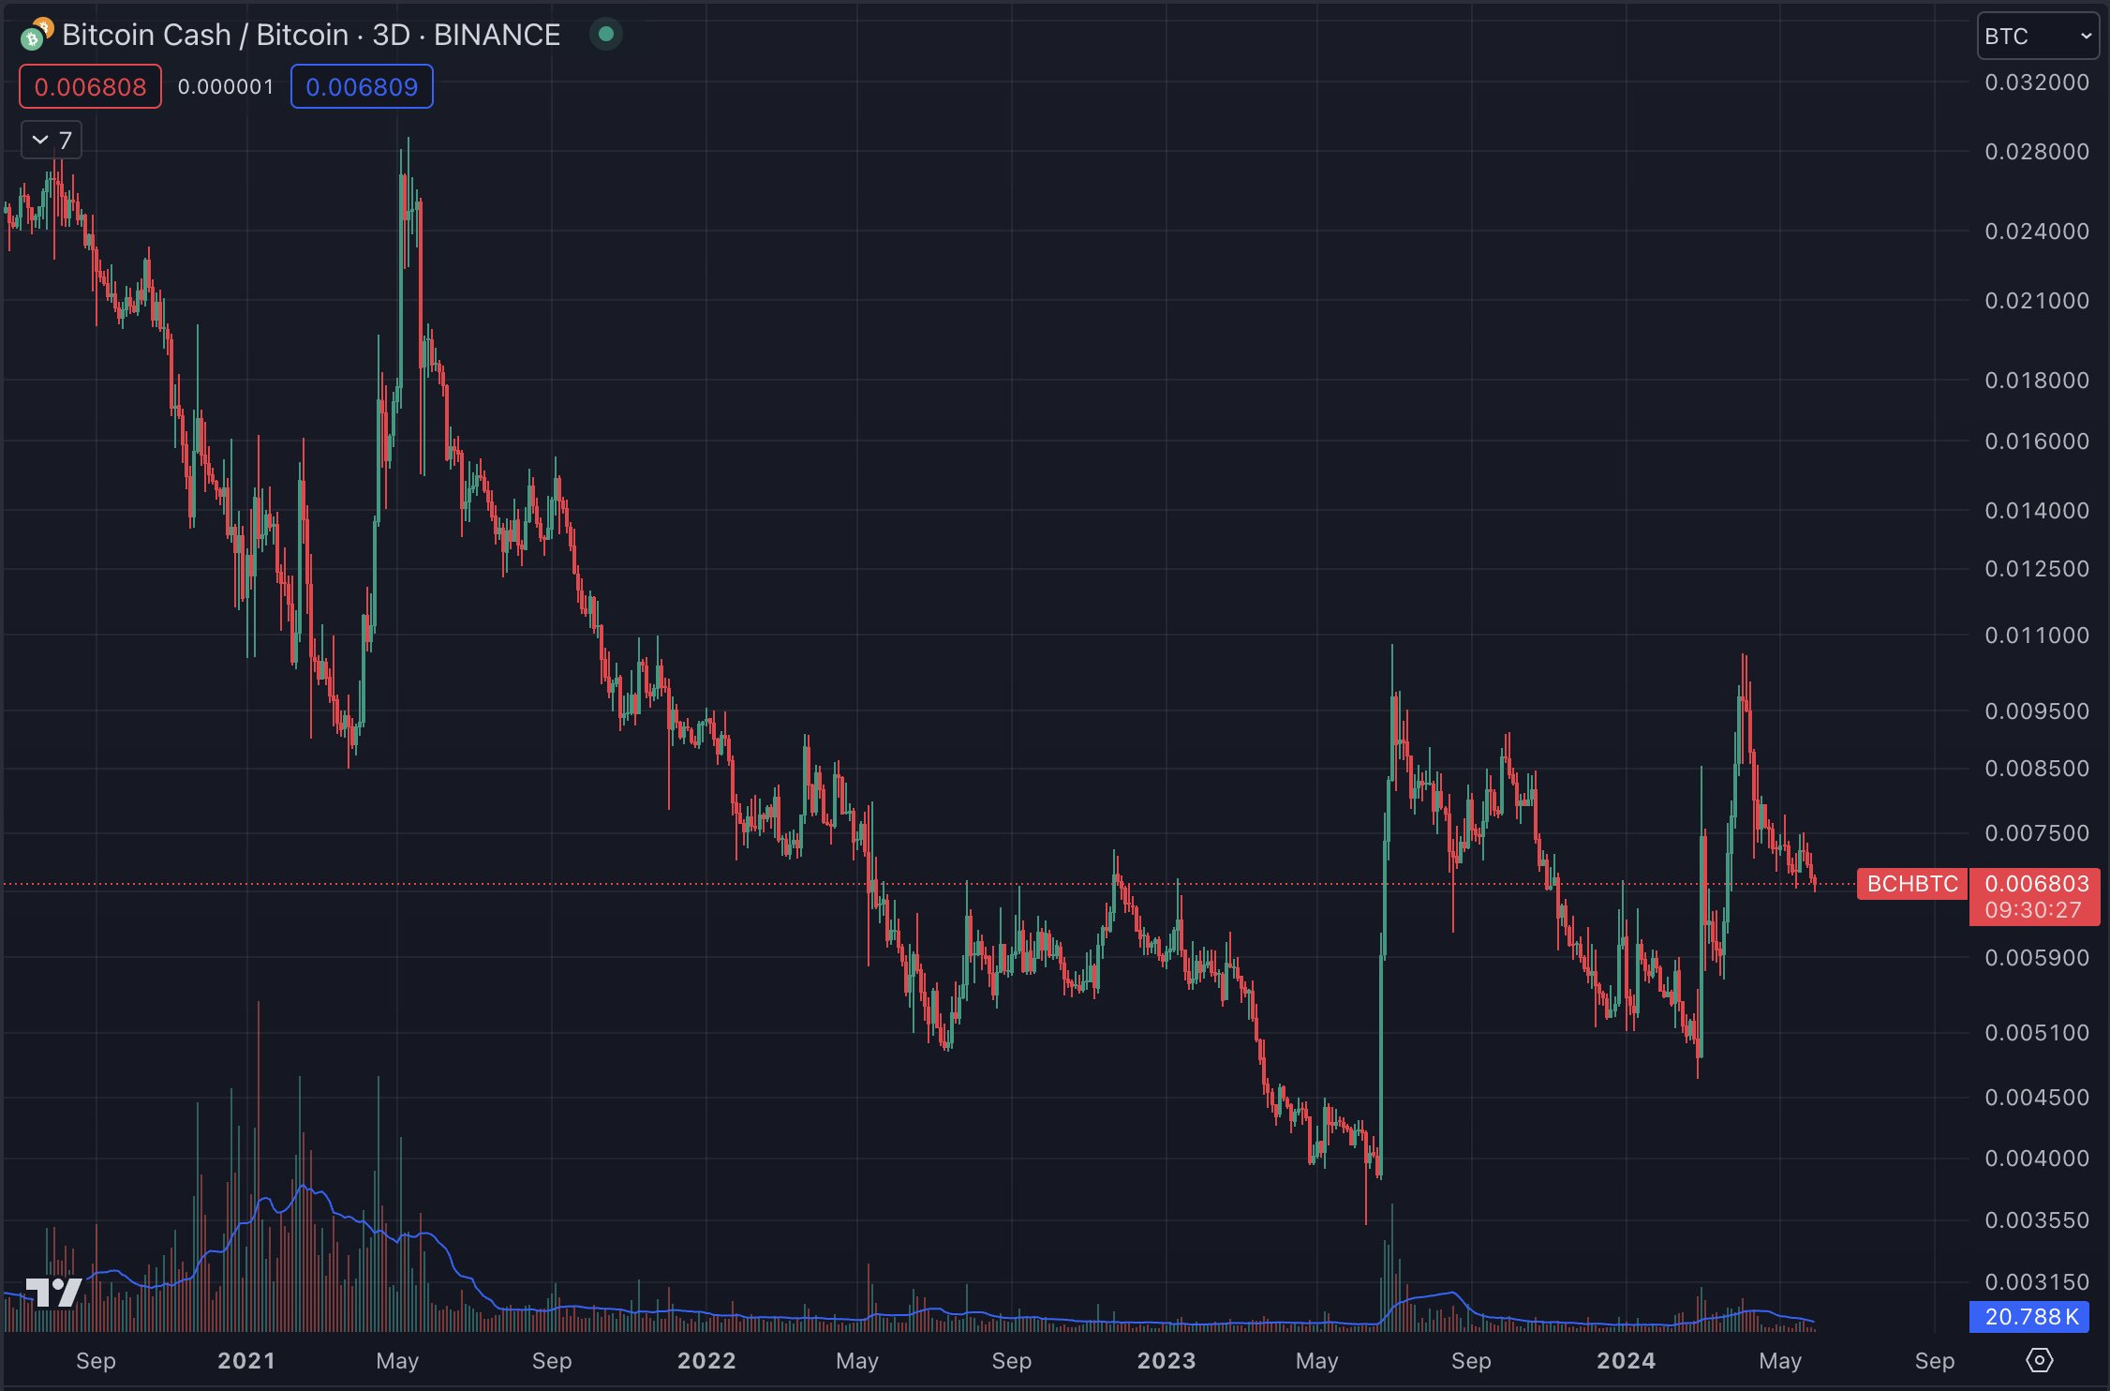This screenshot has height=1391, width=2110.
Task: Click the TradingView logo watermark button
Action: tap(53, 1292)
